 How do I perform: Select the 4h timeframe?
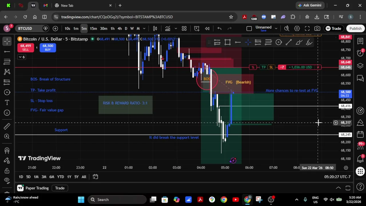120,28
